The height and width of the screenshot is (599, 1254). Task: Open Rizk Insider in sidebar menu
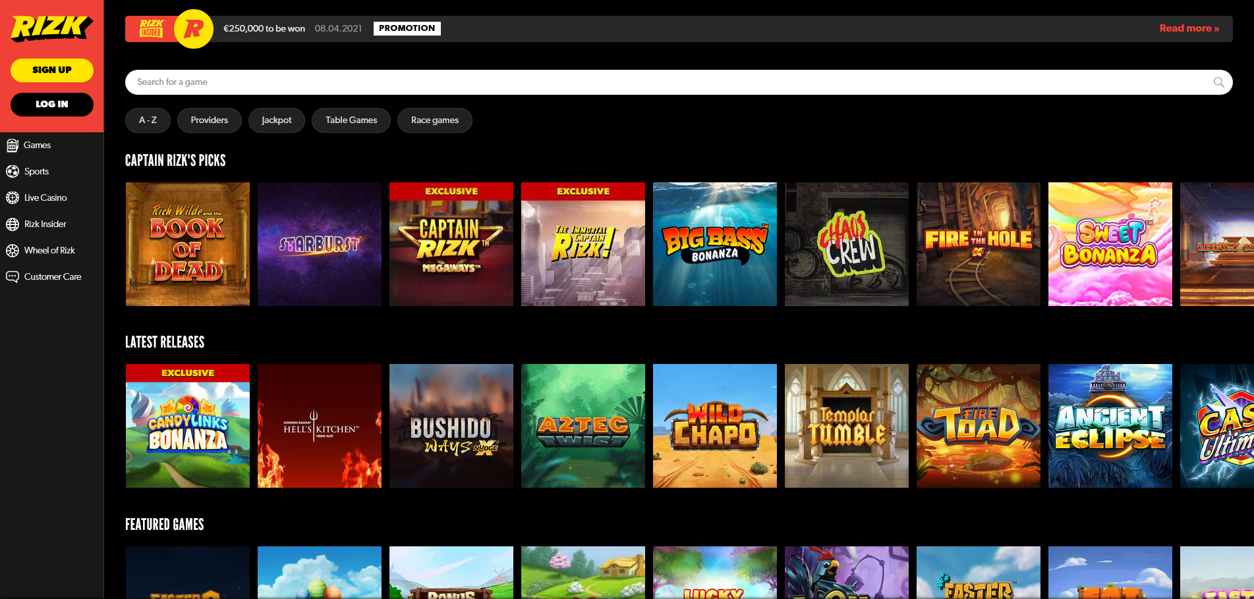coord(45,224)
